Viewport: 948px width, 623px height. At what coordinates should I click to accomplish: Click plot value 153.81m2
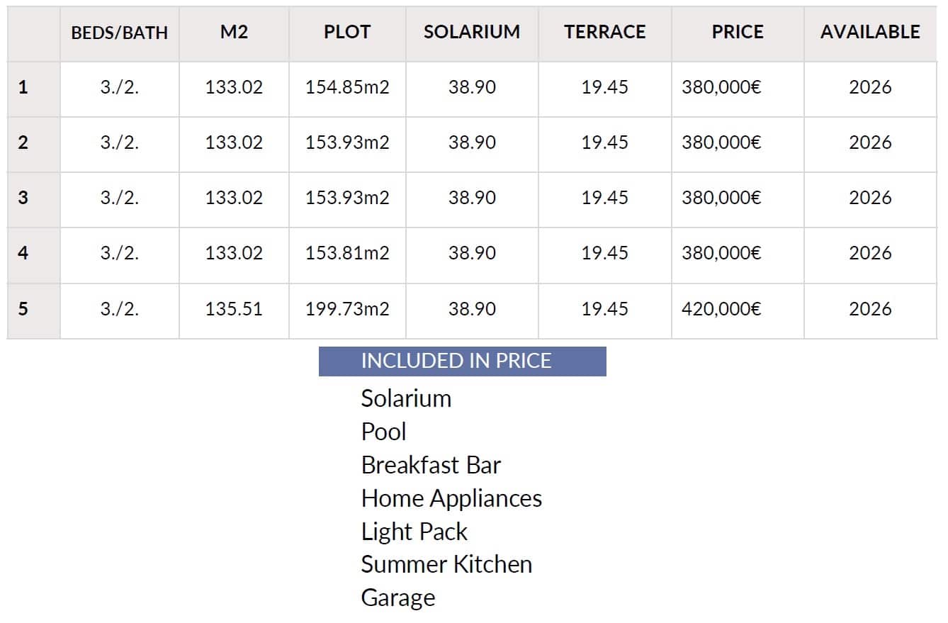[x=347, y=253]
